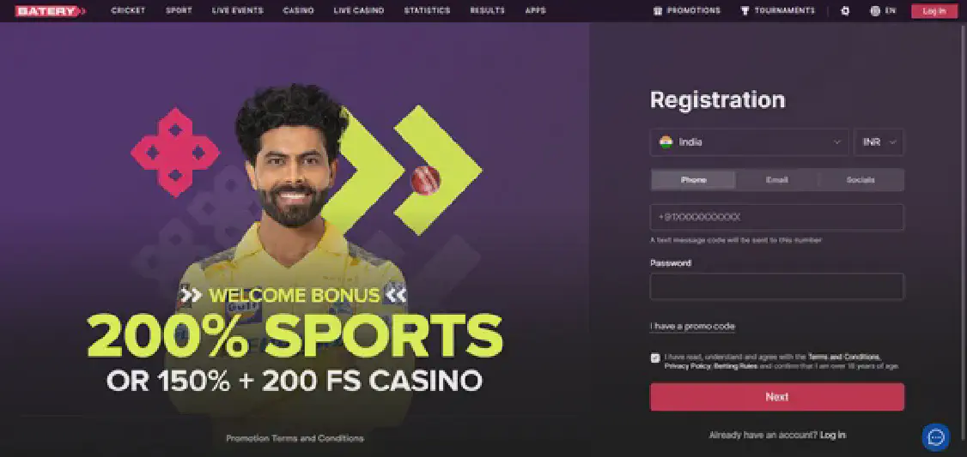
Task: Open the EN language selector
Action: [x=883, y=11]
